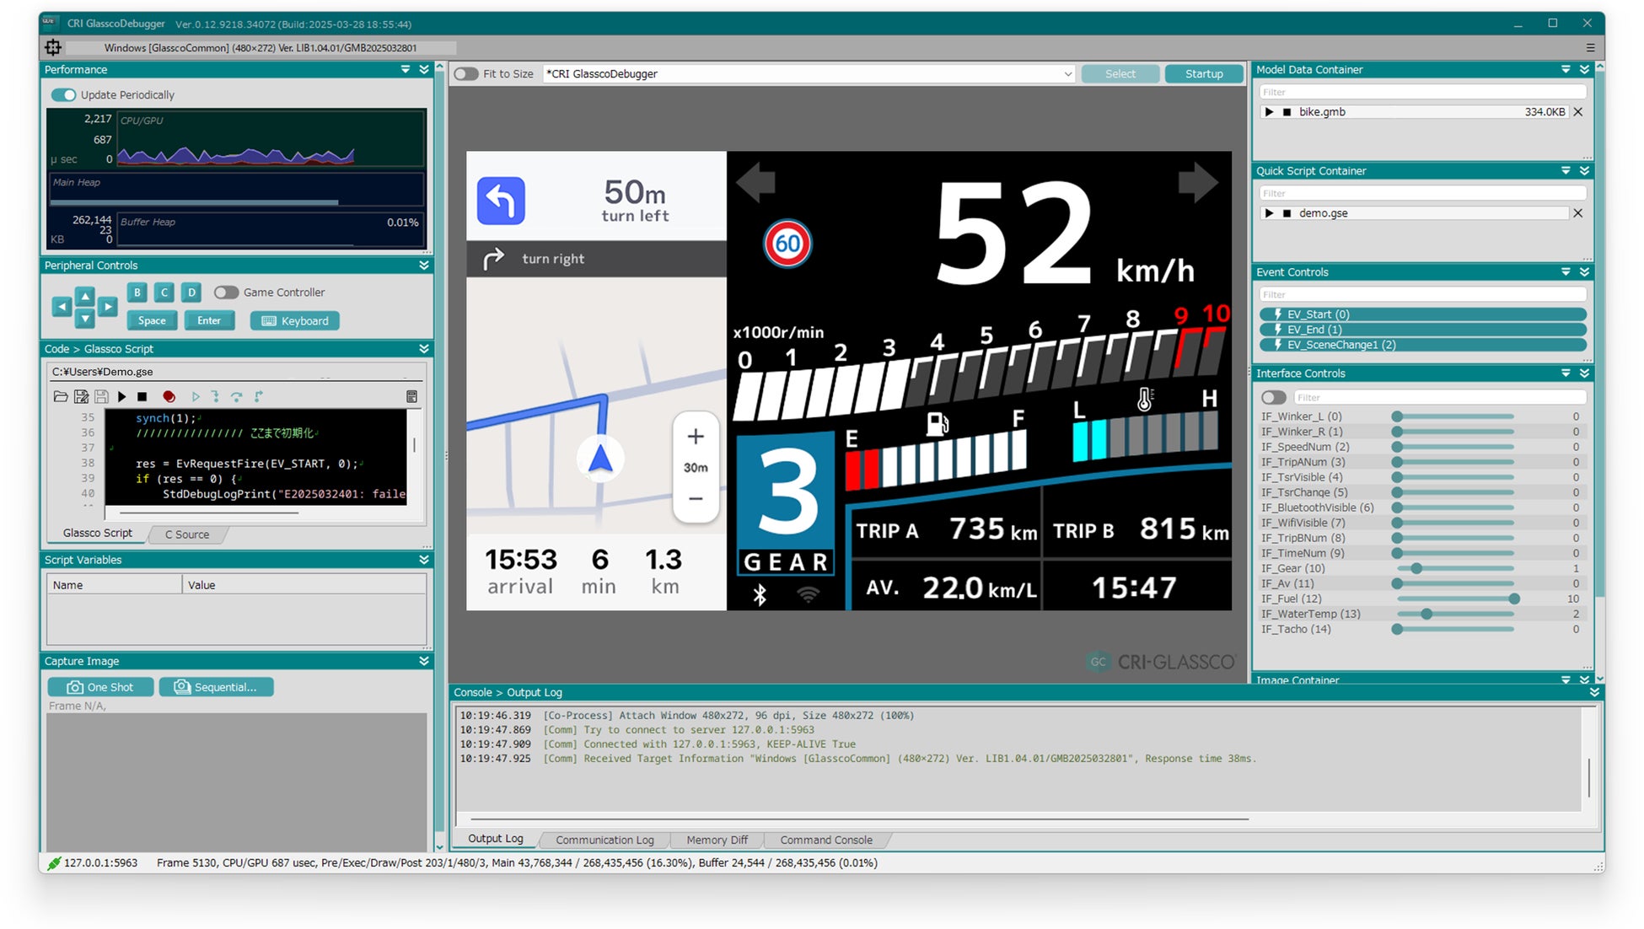
Task: Fire the EV_SceneChange1 event
Action: click(x=1423, y=345)
